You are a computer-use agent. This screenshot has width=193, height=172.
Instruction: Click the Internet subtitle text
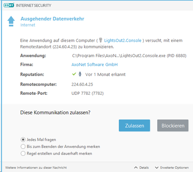(x=28, y=25)
